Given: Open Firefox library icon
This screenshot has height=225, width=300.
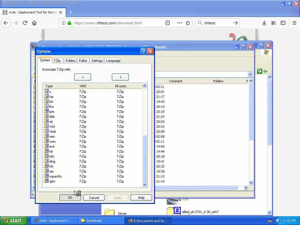Looking at the screenshot, I should pyautogui.click(x=274, y=23).
